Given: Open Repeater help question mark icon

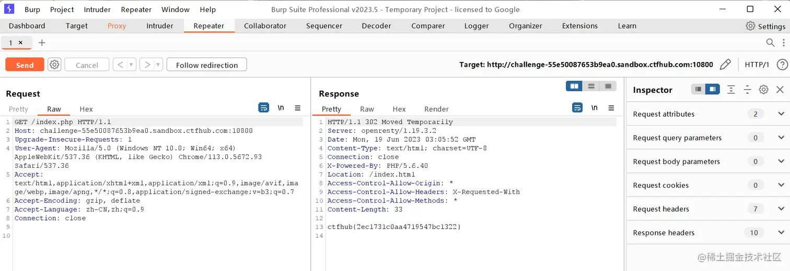Looking at the screenshot, I should pos(782,65).
